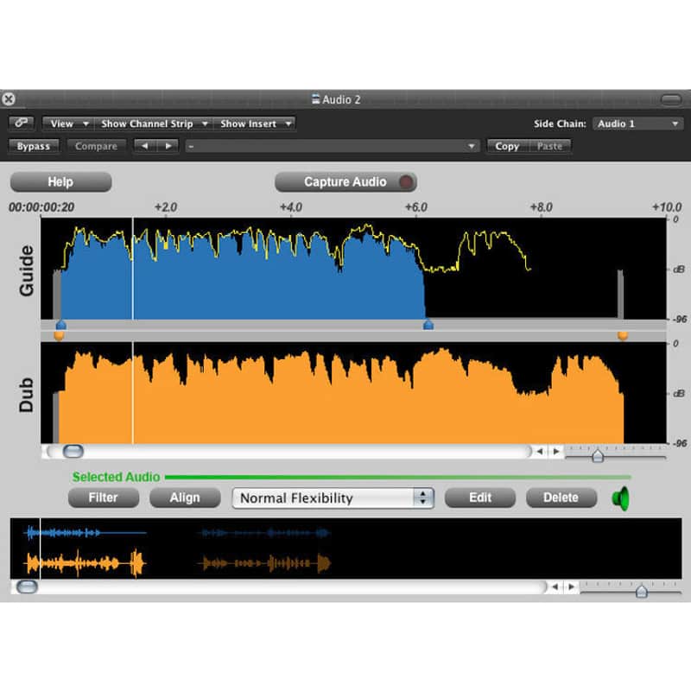The width and height of the screenshot is (691, 691).
Task: Click the Compare button
Action: (96, 146)
